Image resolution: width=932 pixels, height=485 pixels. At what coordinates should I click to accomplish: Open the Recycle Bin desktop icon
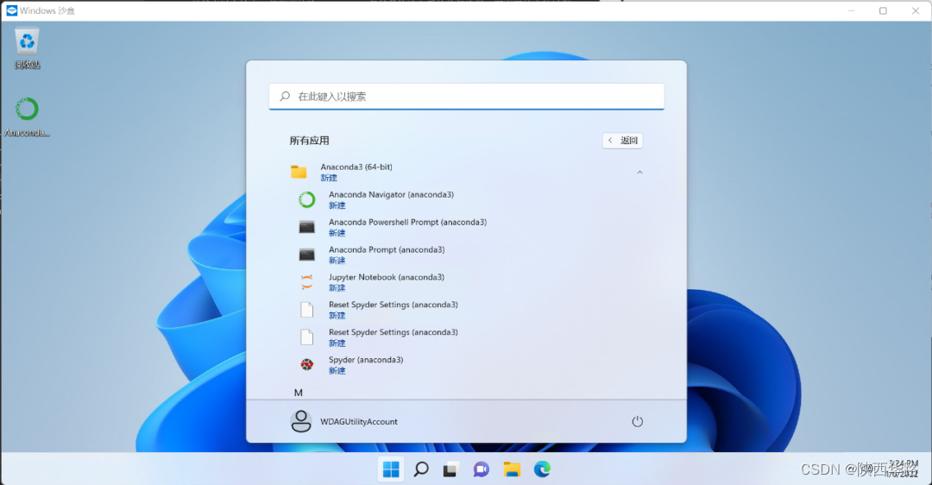point(27,47)
